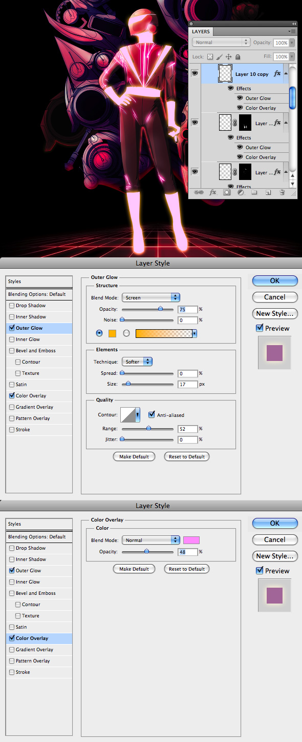Image resolution: width=302 pixels, height=742 pixels.
Task: Uncheck the Anti-aliased checkbox
Action: [x=152, y=415]
